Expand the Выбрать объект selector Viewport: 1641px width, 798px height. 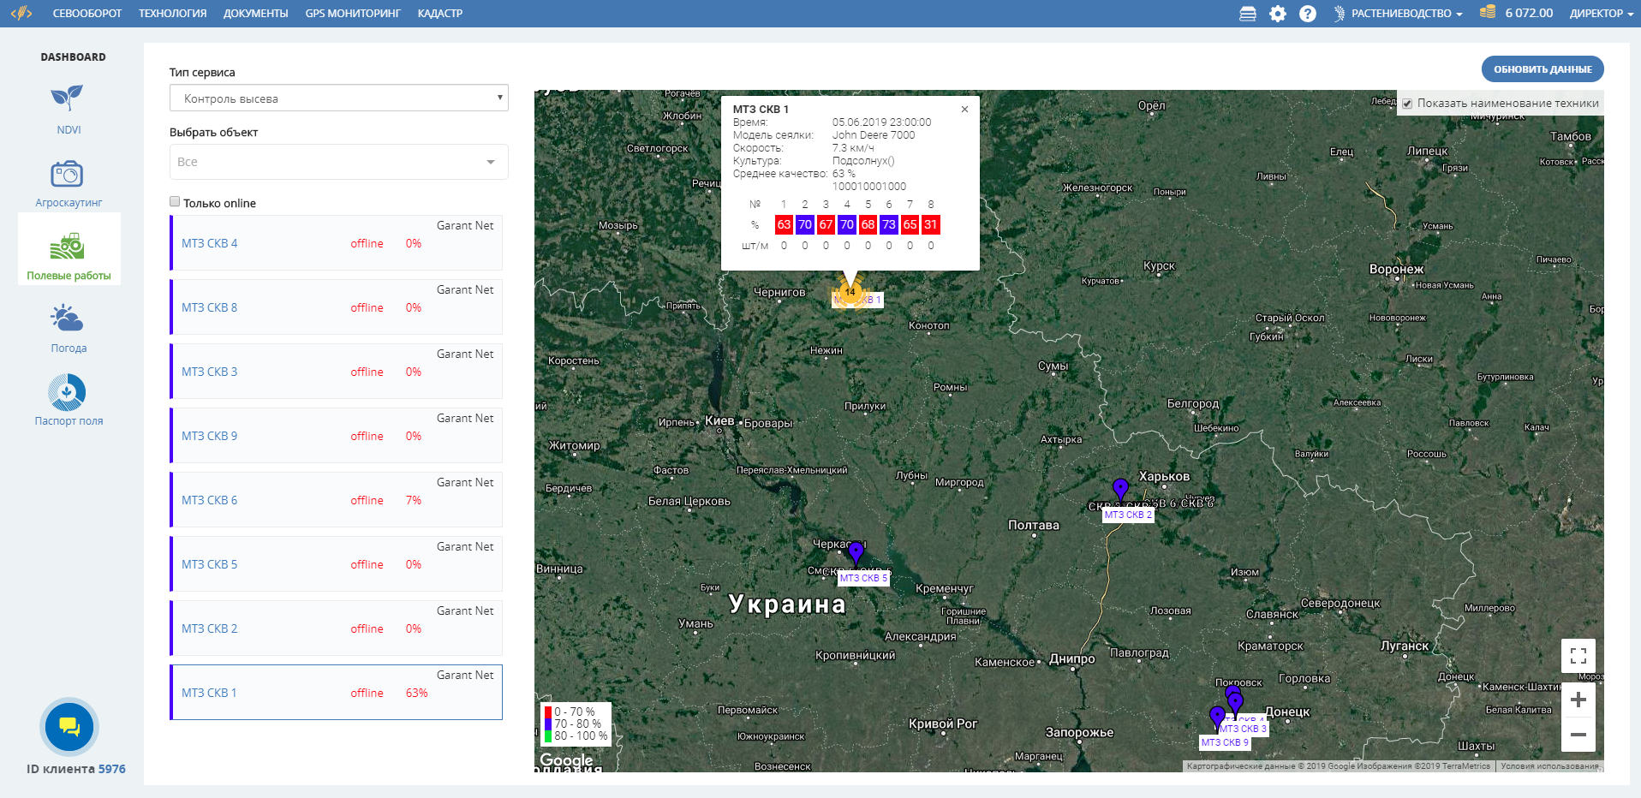(338, 161)
